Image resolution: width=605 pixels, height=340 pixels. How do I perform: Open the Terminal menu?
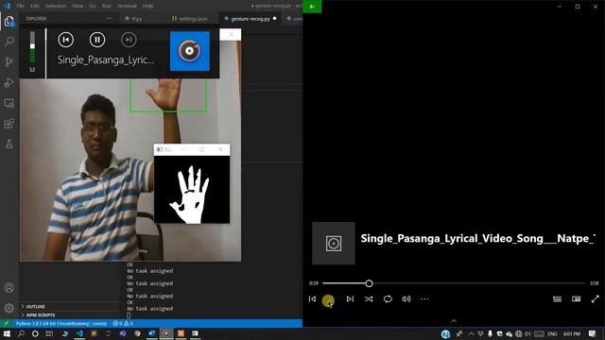point(127,6)
